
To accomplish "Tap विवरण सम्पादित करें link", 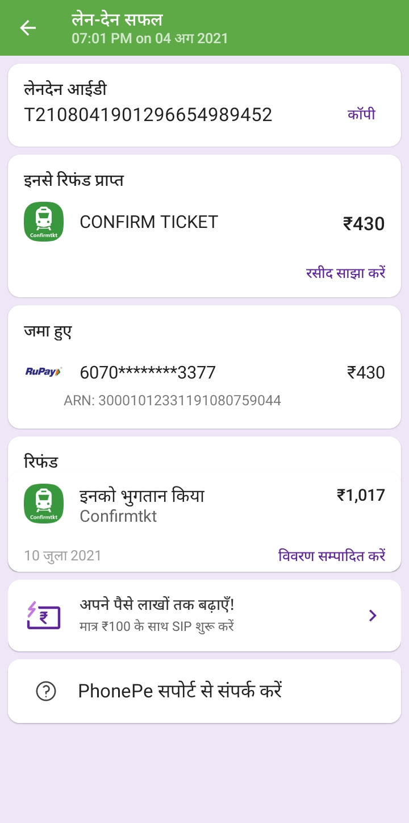I will pyautogui.click(x=332, y=555).
